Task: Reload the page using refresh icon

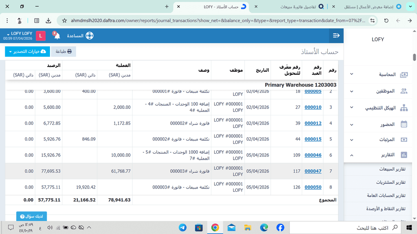Action: click(x=386, y=20)
